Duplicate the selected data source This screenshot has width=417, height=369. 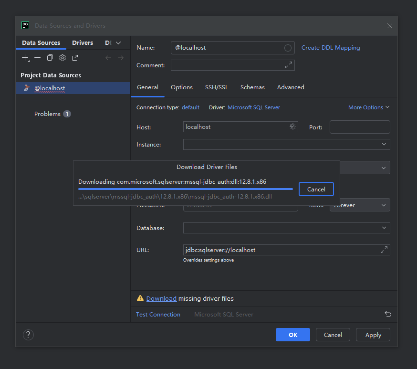click(x=50, y=58)
